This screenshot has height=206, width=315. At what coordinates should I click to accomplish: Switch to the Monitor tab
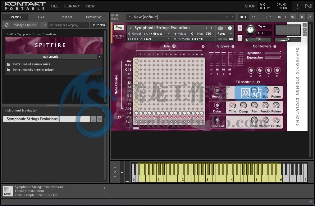tap(67, 17)
